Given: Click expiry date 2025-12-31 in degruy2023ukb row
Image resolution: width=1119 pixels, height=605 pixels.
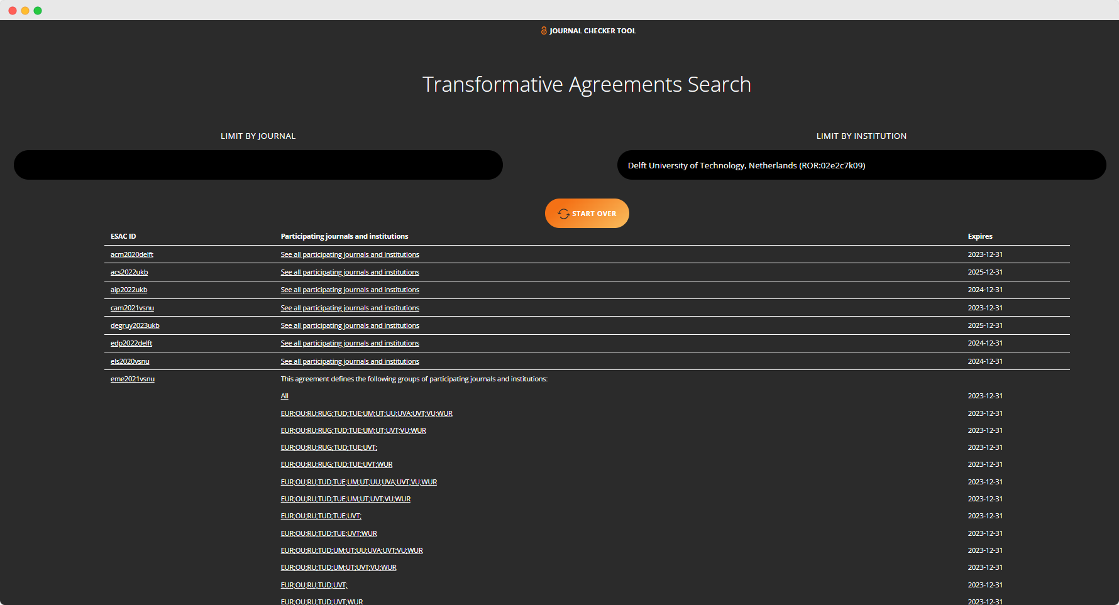Looking at the screenshot, I should 985,325.
